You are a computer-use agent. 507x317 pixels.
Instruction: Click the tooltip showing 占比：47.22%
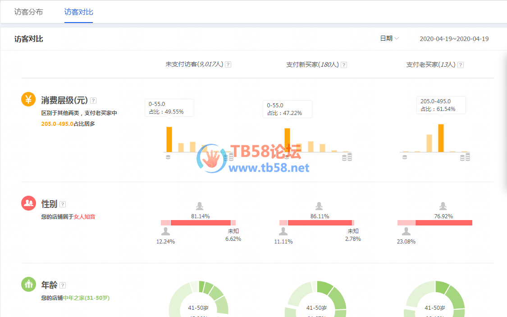[x=288, y=109]
